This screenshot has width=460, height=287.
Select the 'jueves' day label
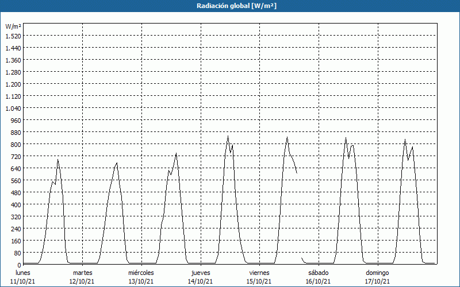coord(201,273)
